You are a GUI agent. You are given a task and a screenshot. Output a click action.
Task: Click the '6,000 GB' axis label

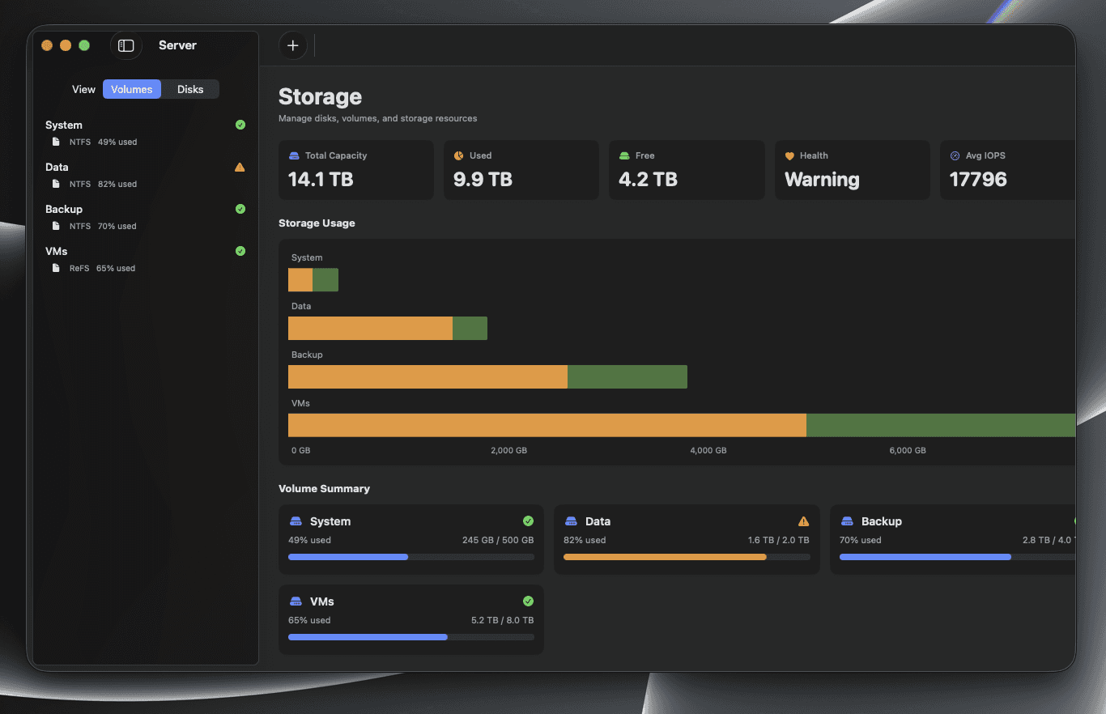[x=908, y=450]
